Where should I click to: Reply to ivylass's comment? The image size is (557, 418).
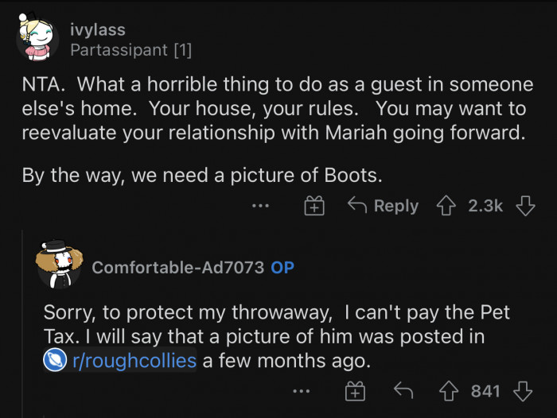pyautogui.click(x=384, y=206)
